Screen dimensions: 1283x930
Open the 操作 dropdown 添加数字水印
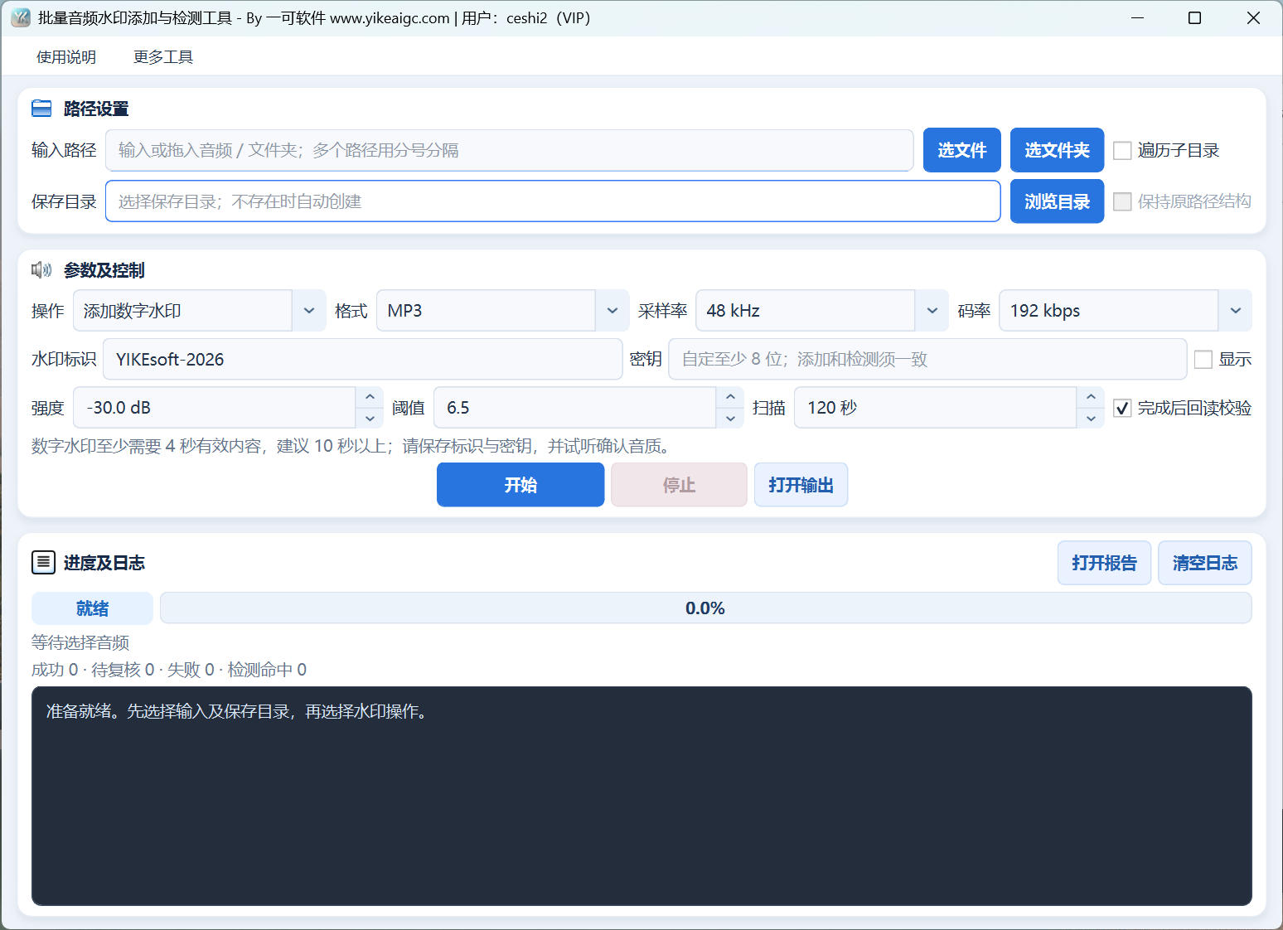point(200,311)
